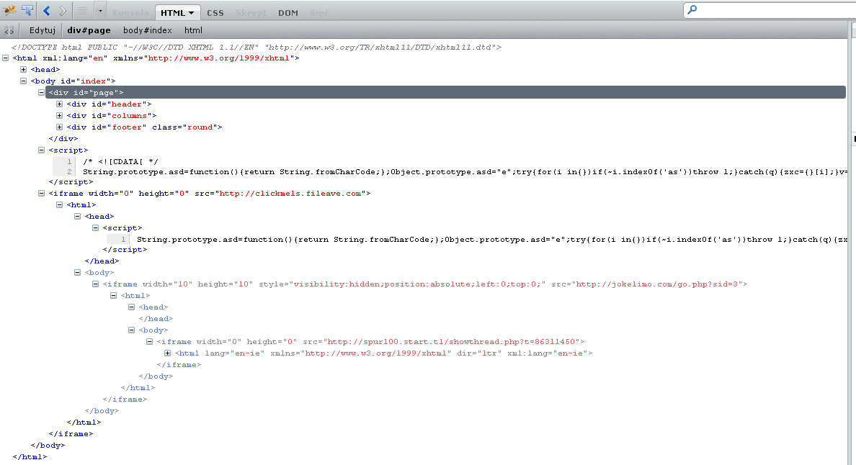Select body#index in the breadcrumb path

(x=148, y=30)
